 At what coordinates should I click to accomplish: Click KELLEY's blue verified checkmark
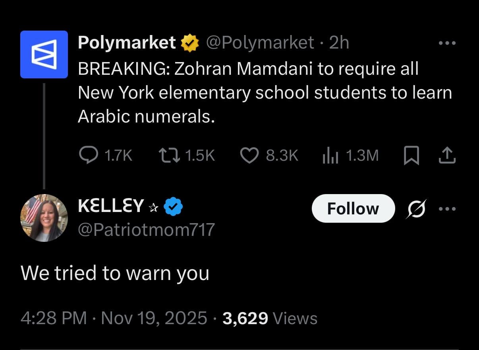tap(173, 206)
